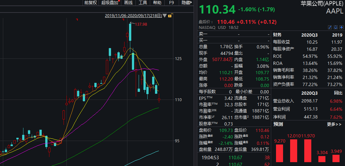Click the 19:04:53 trade tick row
345x166 pixels.
coord(234,158)
